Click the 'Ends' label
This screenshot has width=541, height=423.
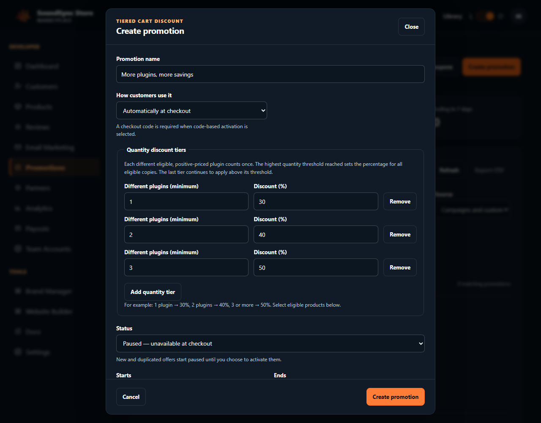tap(280, 375)
